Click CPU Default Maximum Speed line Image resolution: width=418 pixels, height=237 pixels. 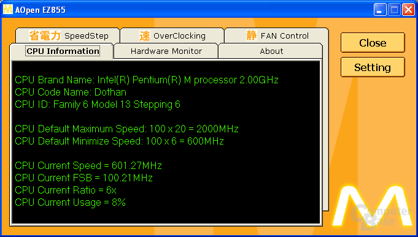pos(126,129)
